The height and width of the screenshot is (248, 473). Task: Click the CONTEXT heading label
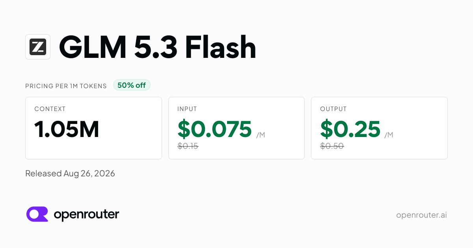[x=50, y=109]
